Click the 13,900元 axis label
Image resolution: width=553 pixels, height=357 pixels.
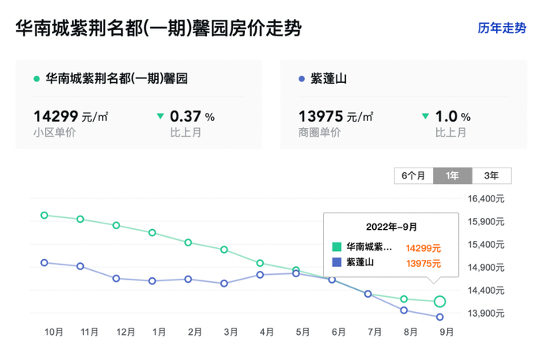pos(486,314)
